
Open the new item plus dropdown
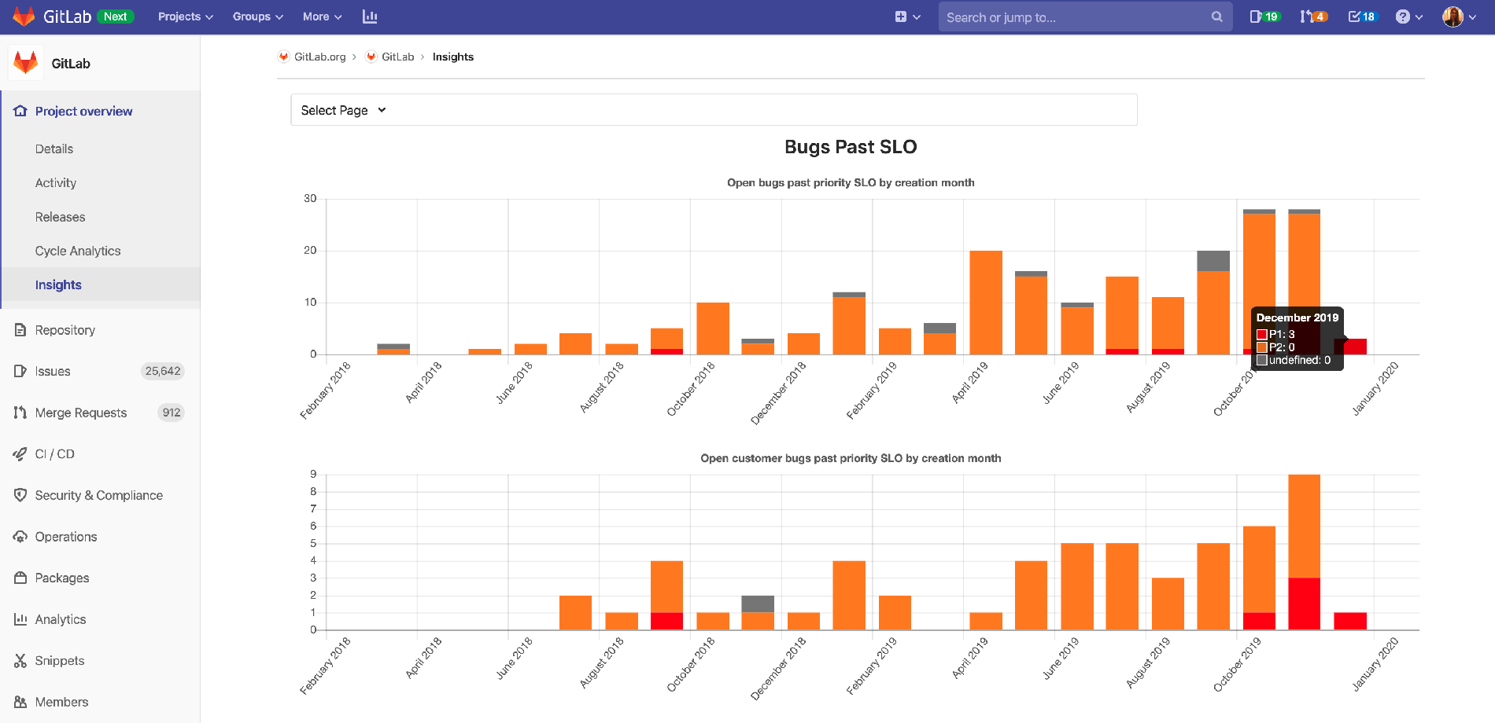pos(906,16)
